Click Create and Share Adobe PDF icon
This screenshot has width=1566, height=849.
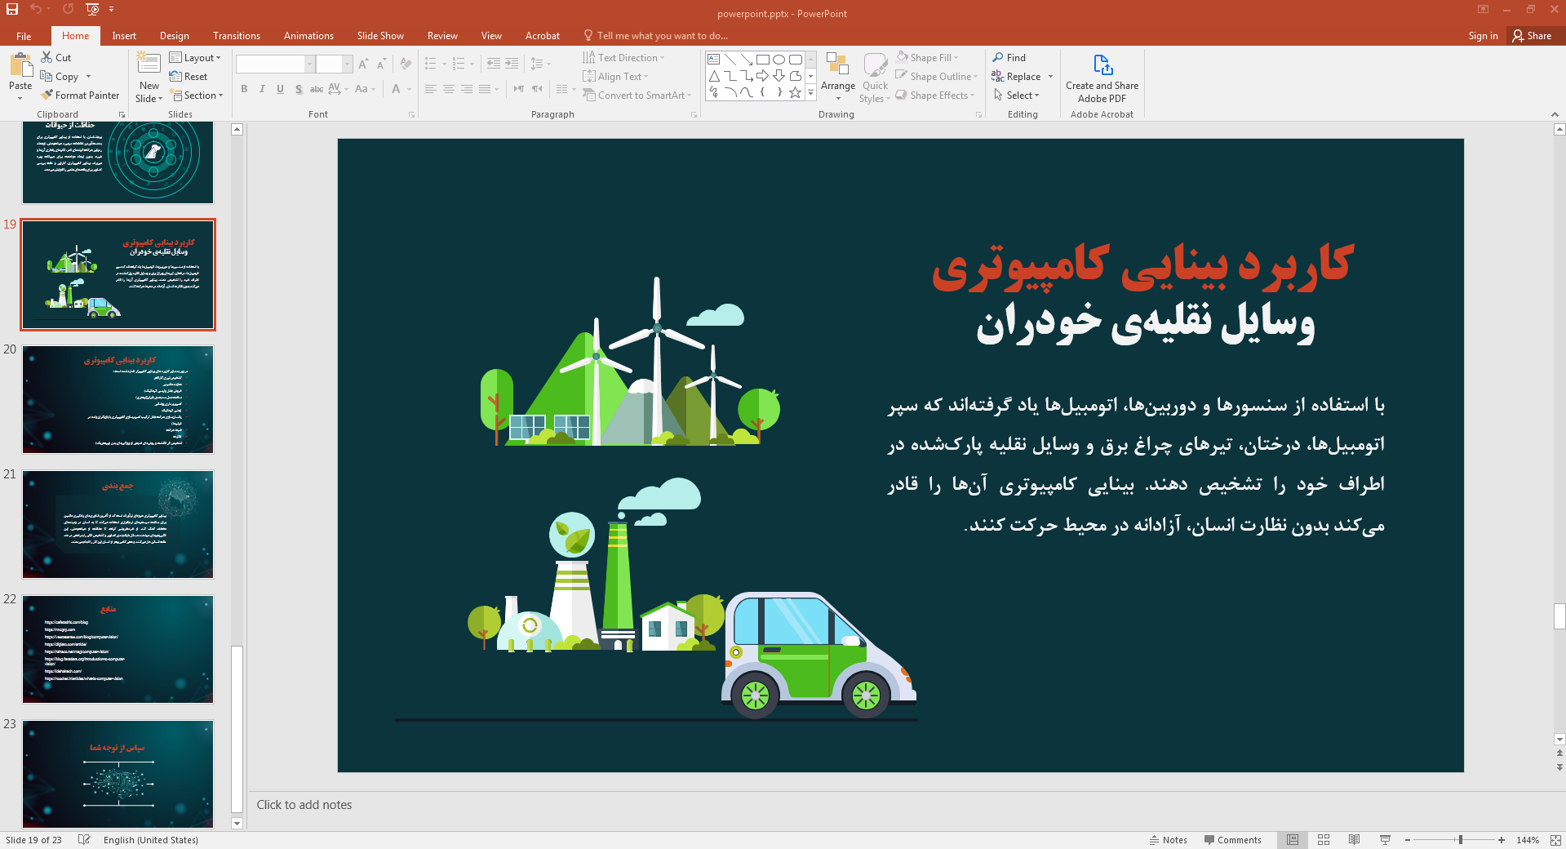tap(1102, 78)
